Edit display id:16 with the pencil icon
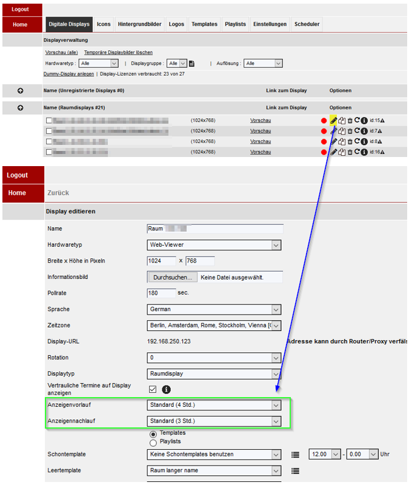 click(333, 152)
